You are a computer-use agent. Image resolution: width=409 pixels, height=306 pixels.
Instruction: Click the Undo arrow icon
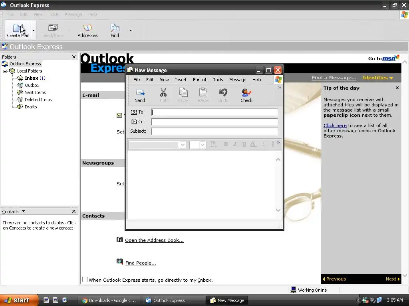tap(223, 92)
